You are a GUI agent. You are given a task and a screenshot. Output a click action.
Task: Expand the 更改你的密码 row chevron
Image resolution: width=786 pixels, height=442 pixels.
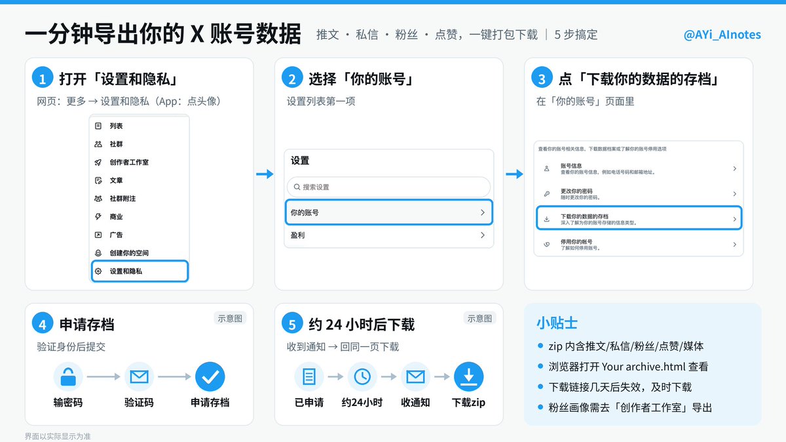[734, 194]
